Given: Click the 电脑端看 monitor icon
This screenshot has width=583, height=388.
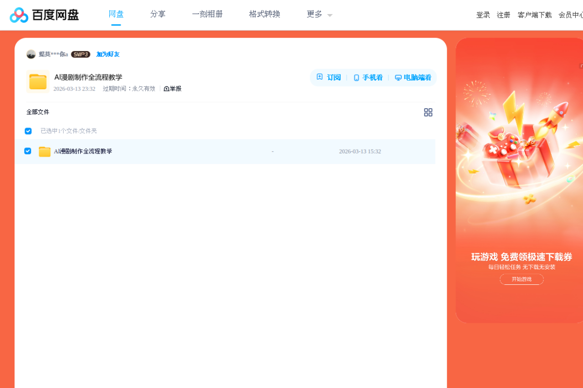Looking at the screenshot, I should coord(398,77).
